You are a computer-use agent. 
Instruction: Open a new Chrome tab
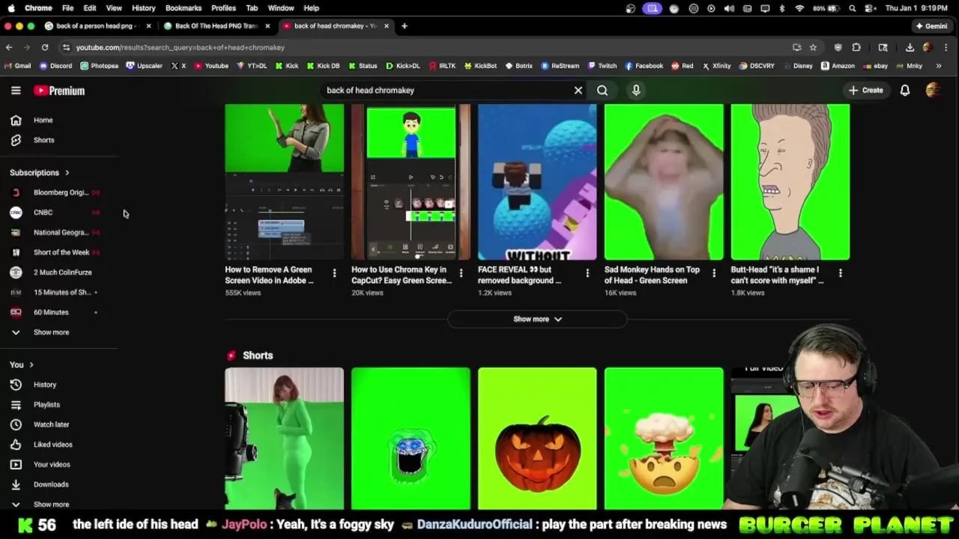point(405,26)
